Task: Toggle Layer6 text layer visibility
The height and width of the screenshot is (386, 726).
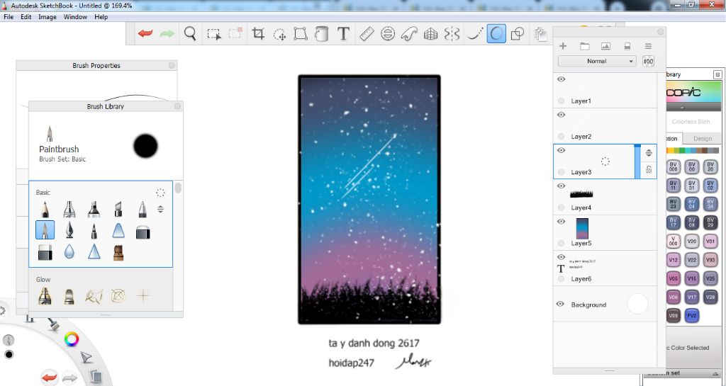Action: click(562, 257)
